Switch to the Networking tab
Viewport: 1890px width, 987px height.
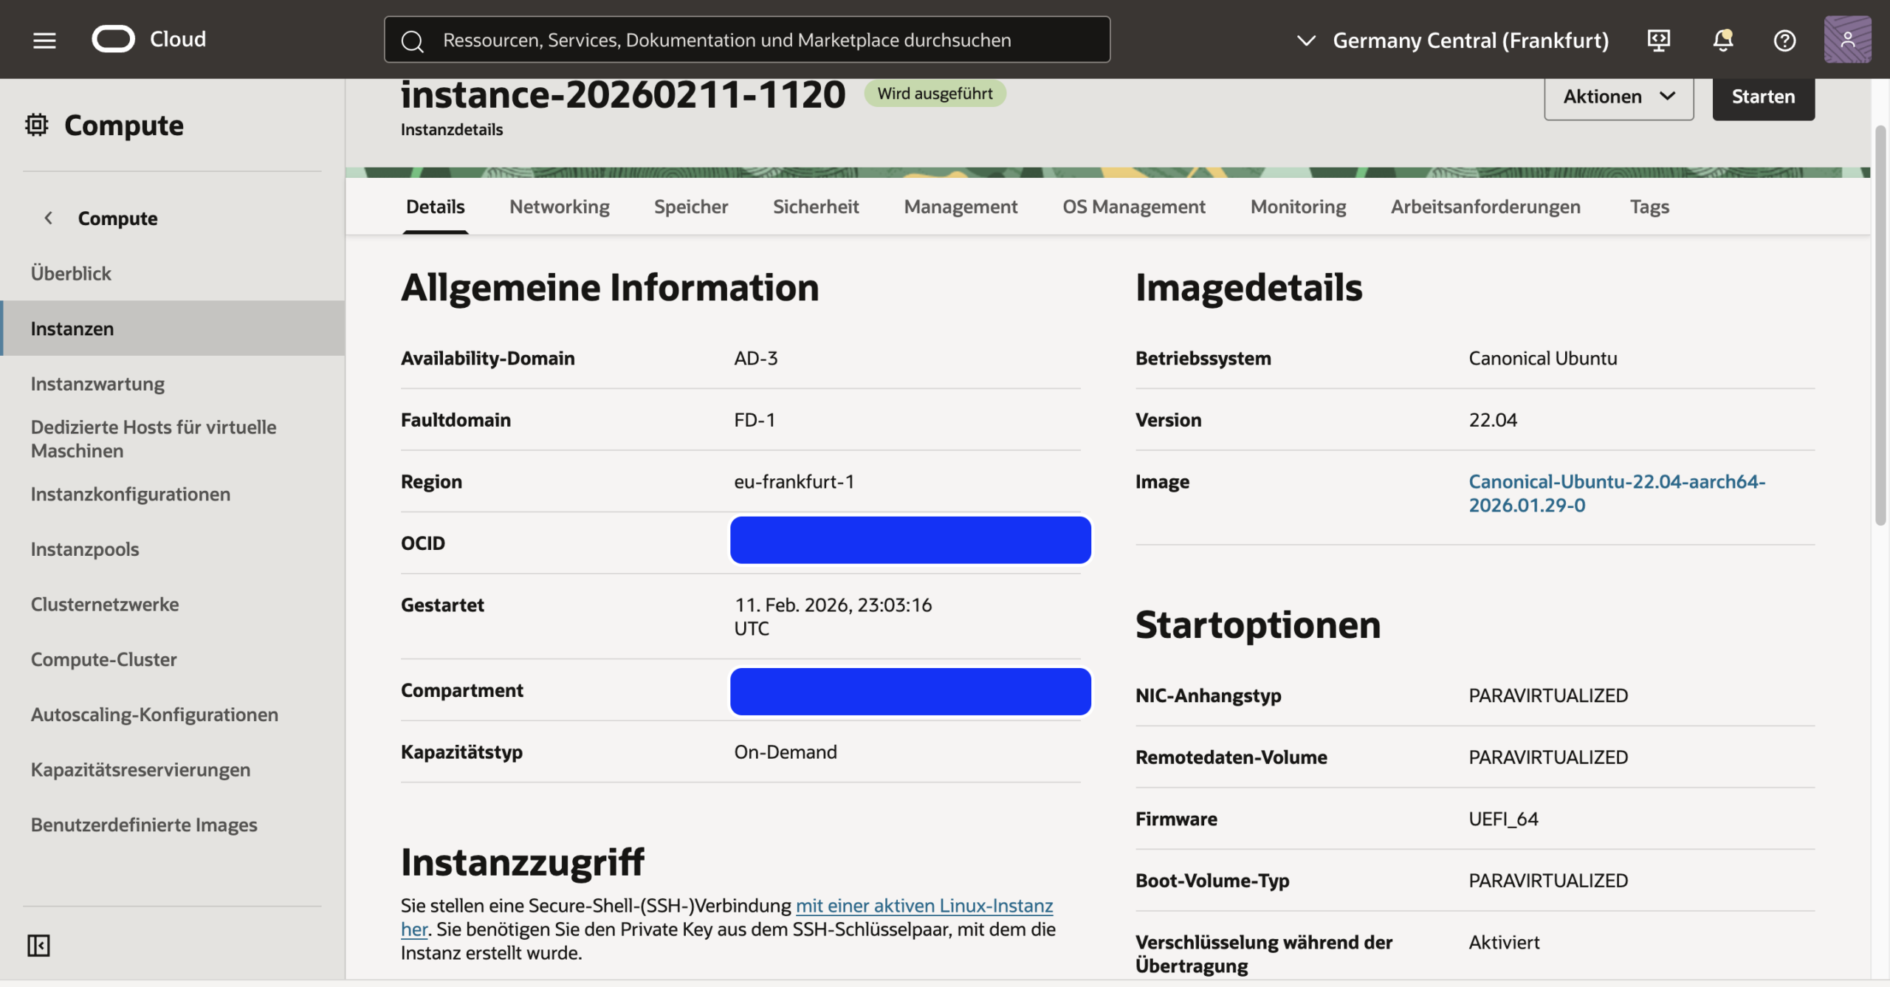tap(560, 207)
